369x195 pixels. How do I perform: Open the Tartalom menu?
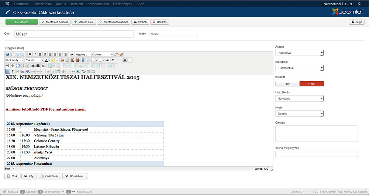(x=77, y=4)
